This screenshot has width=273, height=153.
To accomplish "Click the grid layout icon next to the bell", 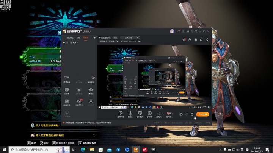I will coord(196,40).
